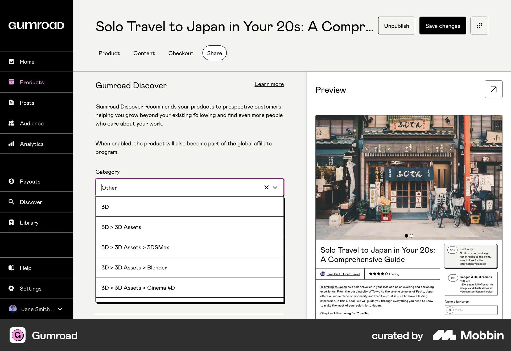The width and height of the screenshot is (511, 351).
Task: Switch to the Content tab
Action: [x=144, y=53]
